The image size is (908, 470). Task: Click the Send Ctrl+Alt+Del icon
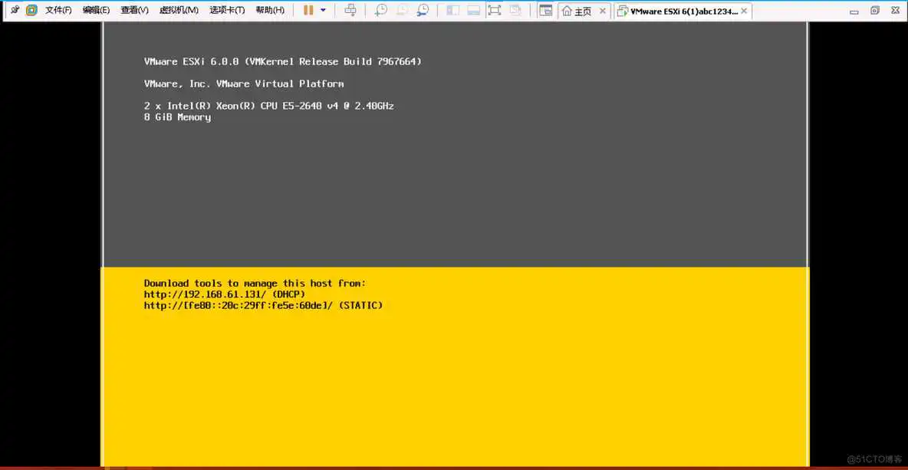point(350,10)
